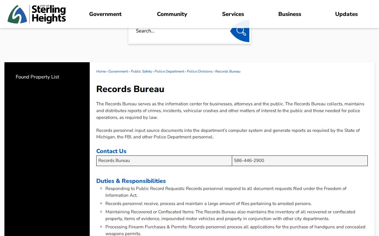
Task: Click the Maintaining Recovered or Confiscated Items bullet
Action: pos(230,215)
